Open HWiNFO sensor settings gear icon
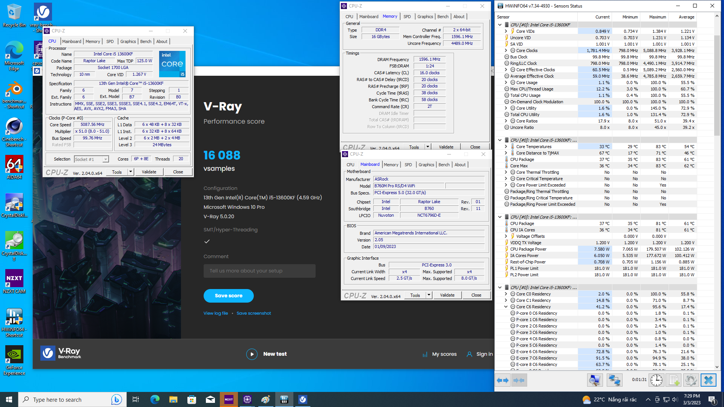The image size is (724, 407). coord(691,380)
